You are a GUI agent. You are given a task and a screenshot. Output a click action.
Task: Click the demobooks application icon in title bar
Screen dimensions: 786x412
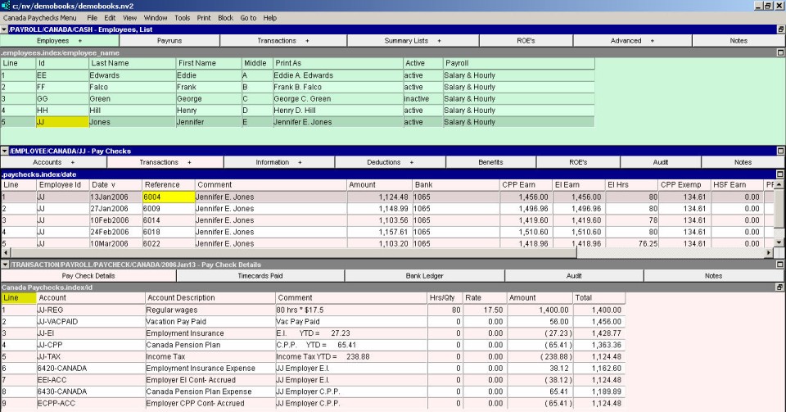click(6, 6)
